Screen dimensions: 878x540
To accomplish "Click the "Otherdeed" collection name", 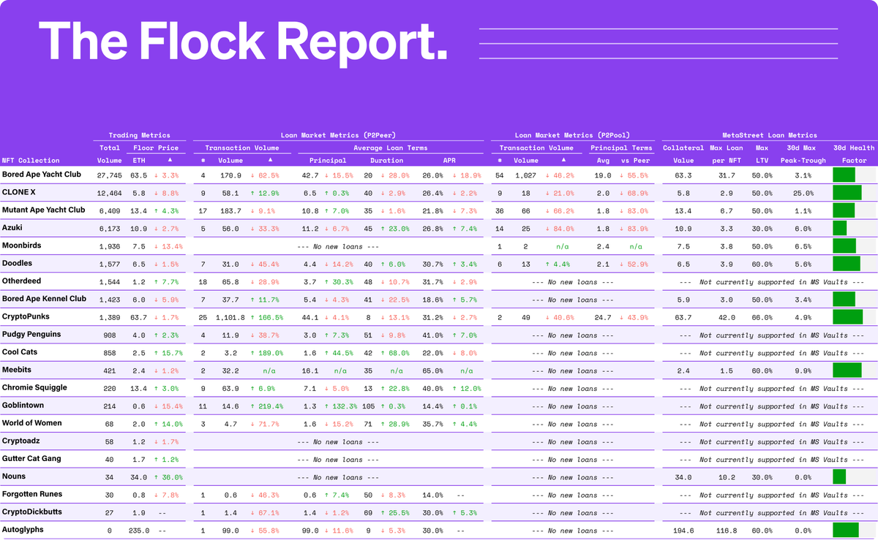I will pos(22,281).
